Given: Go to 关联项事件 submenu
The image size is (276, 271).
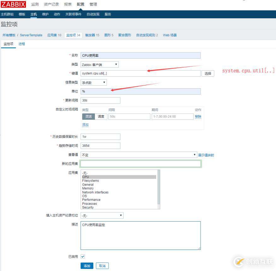Looking at the screenshot, I should tap(73, 14).
